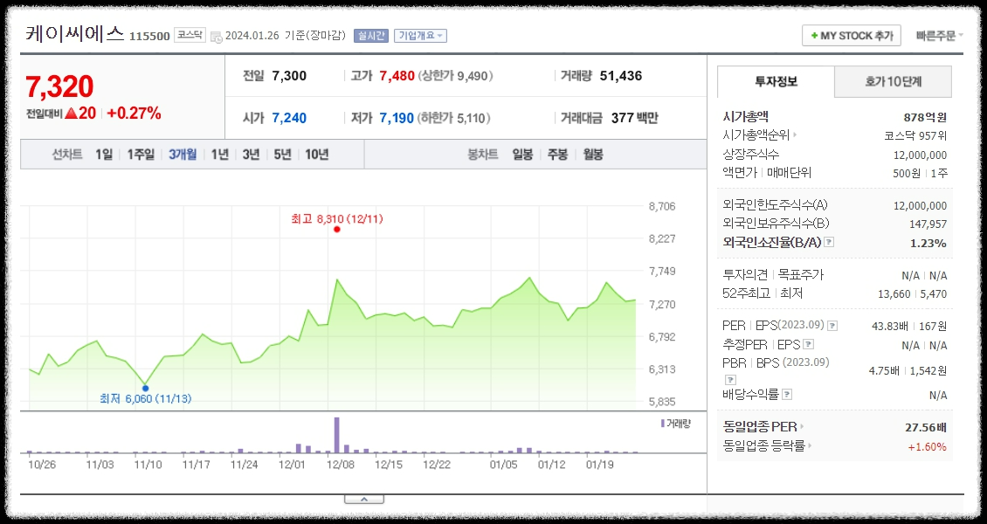The height and width of the screenshot is (524, 987).
Task: Click the blue 최저 marker dot on the chart
Action: pyautogui.click(x=145, y=388)
